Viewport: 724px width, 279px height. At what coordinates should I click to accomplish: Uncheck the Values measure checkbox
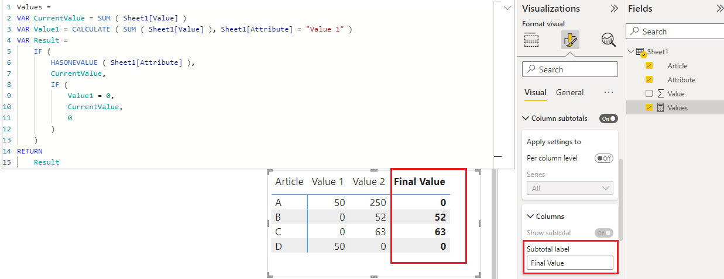point(648,107)
